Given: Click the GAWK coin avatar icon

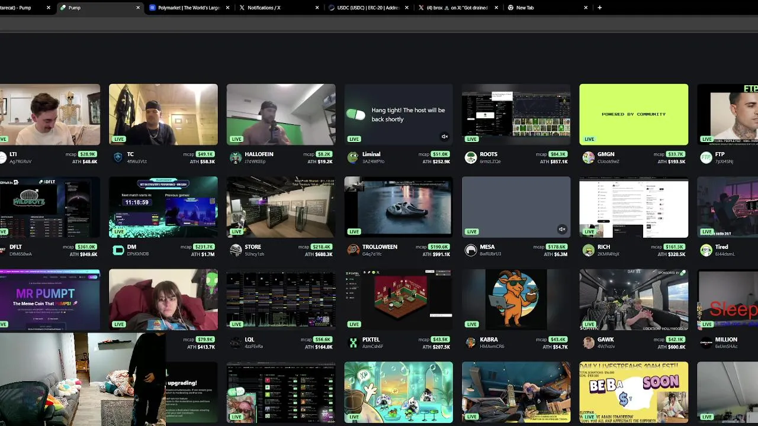Looking at the screenshot, I should click(x=588, y=343).
